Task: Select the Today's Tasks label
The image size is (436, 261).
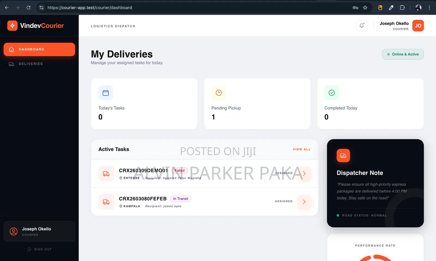Action: click(111, 108)
